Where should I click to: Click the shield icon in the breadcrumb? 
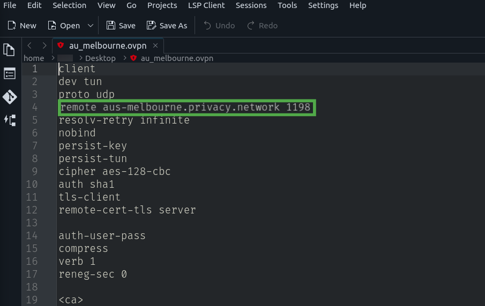click(133, 58)
